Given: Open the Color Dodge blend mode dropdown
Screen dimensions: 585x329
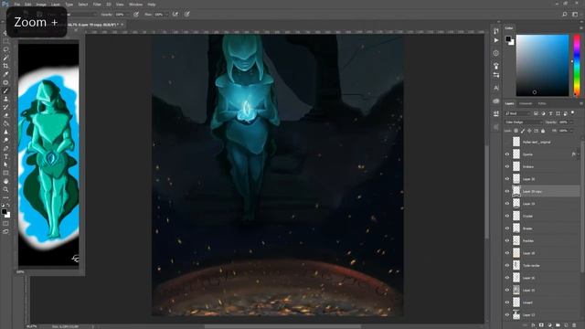Looking at the screenshot, I should [523, 122].
